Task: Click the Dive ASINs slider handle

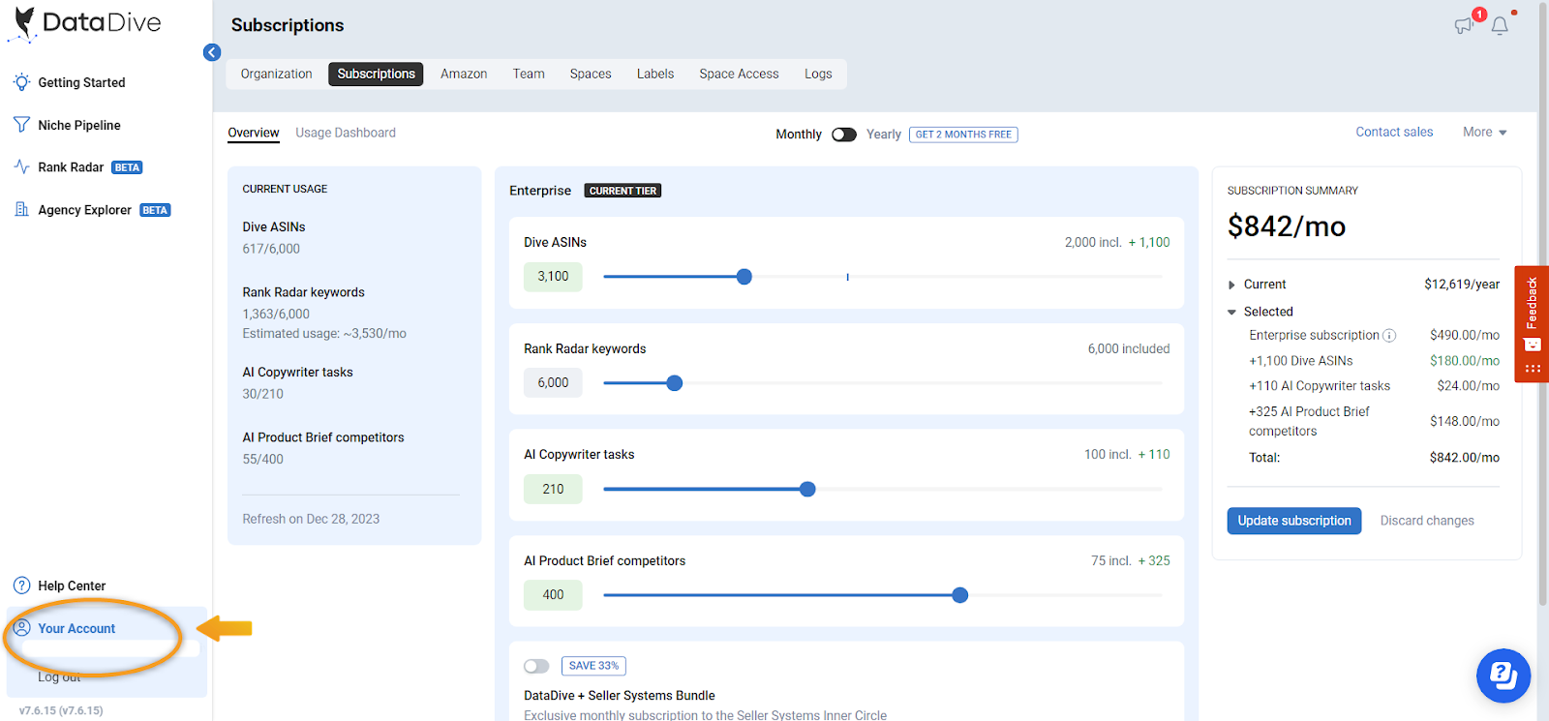Action: tap(744, 277)
